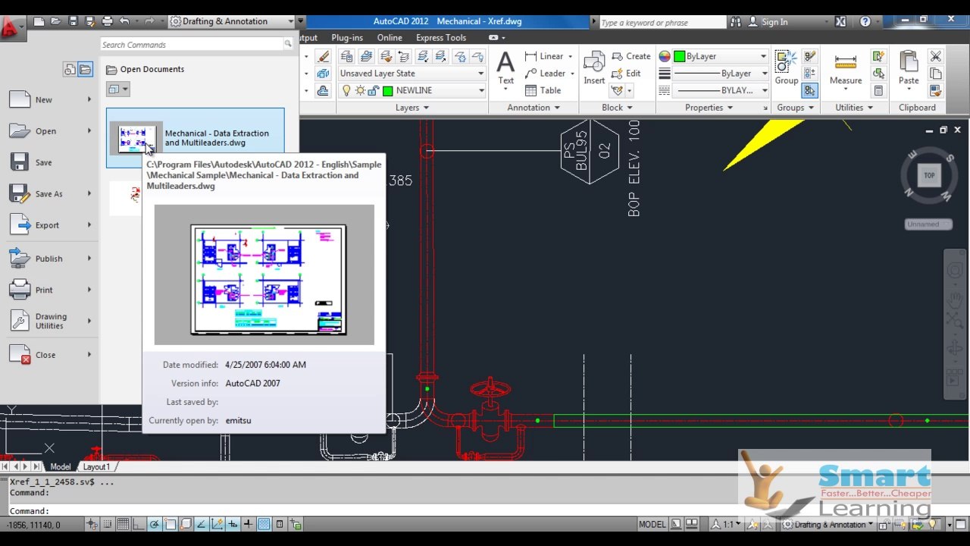Toggle Show/Hide Lineweight in status bar
970x546 pixels.
(x=249, y=524)
